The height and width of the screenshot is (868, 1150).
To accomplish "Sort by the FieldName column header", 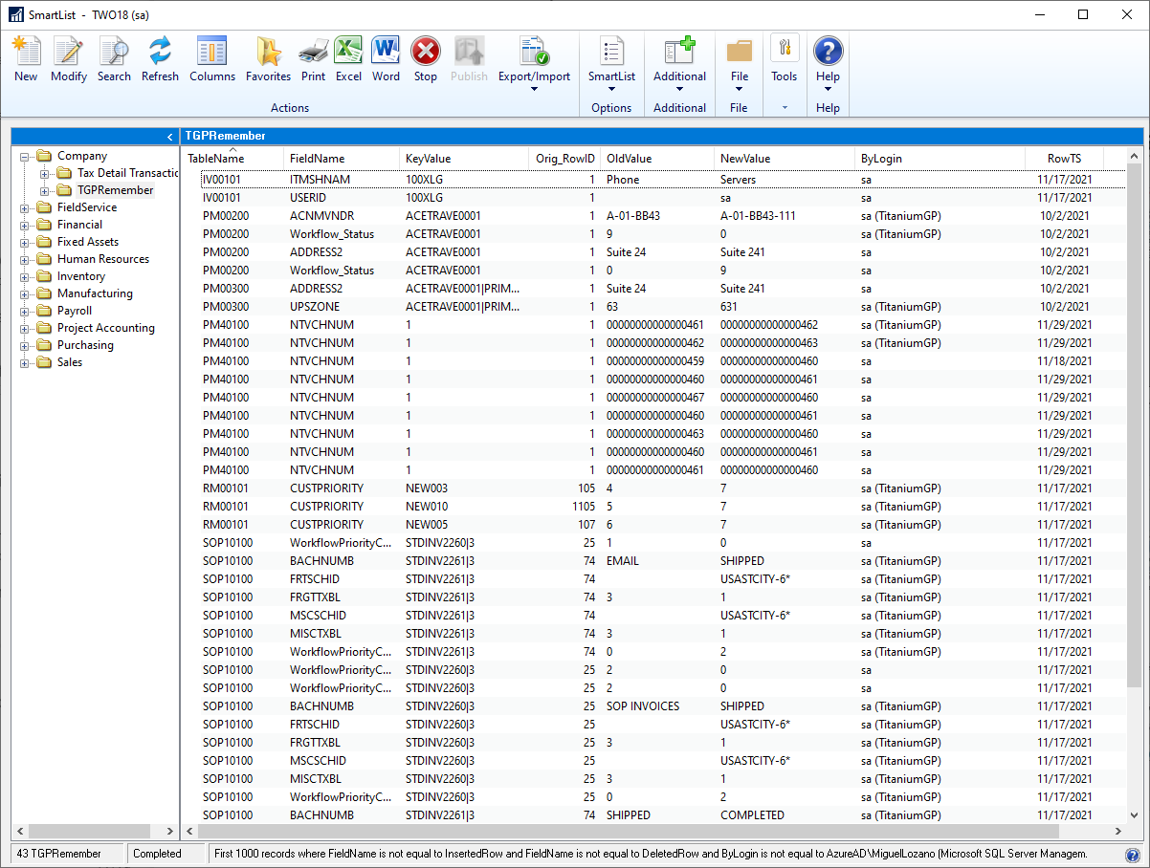I will (x=342, y=158).
